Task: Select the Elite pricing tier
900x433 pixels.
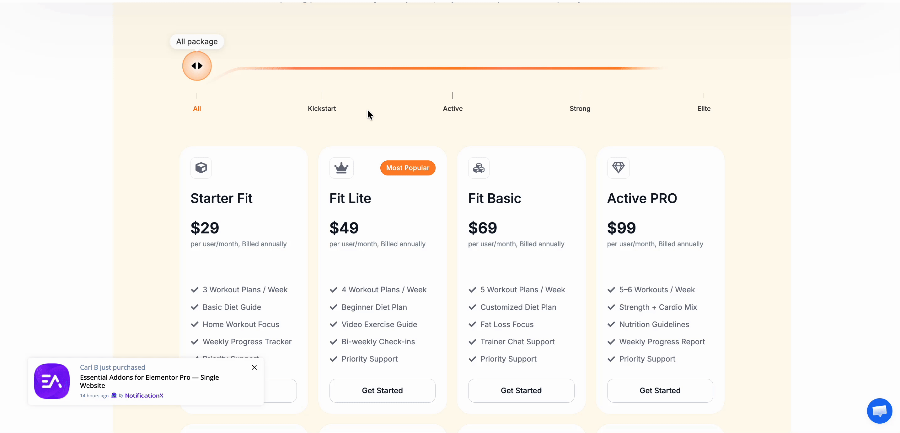Action: click(704, 108)
